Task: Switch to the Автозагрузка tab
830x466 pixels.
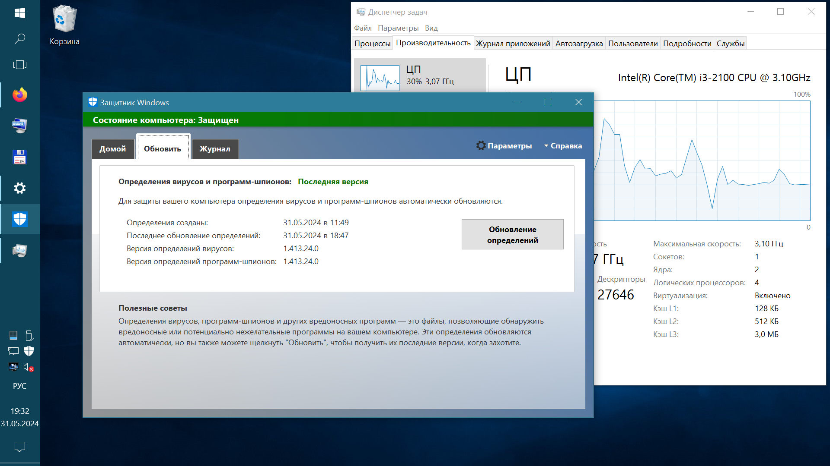Action: tap(579, 44)
